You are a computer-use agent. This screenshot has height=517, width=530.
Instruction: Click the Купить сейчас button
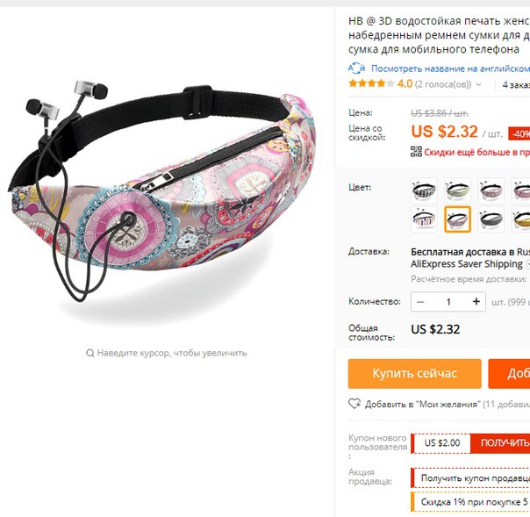[x=415, y=374]
